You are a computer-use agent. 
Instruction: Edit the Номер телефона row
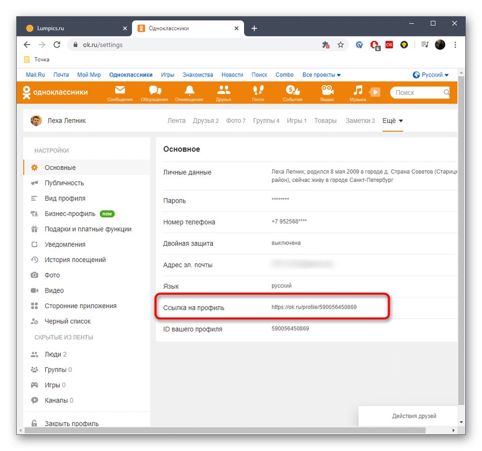tap(310, 222)
